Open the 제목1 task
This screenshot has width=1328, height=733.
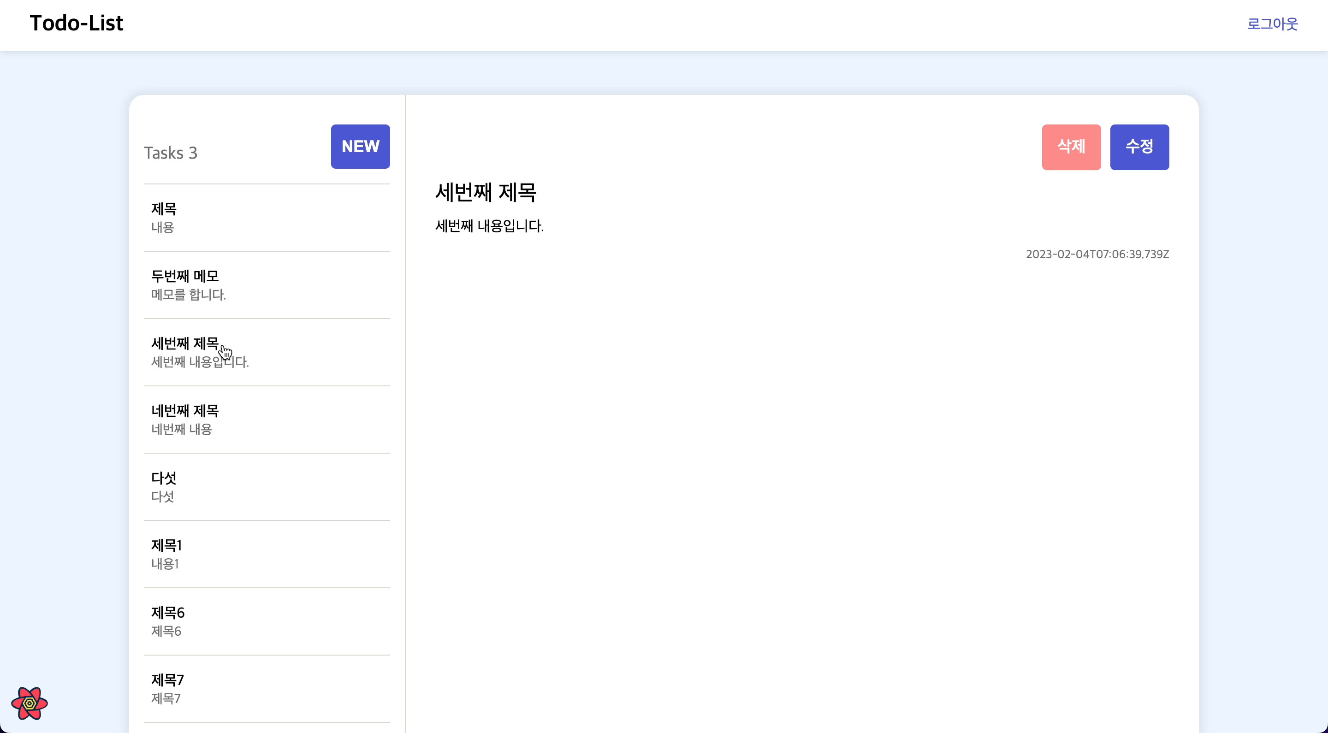pyautogui.click(x=267, y=554)
